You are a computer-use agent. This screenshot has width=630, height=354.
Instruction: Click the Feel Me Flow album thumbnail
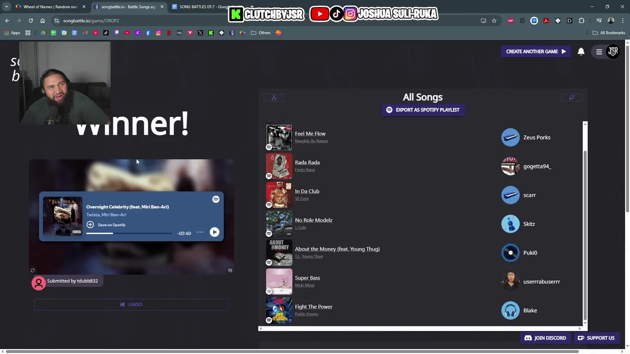279,137
